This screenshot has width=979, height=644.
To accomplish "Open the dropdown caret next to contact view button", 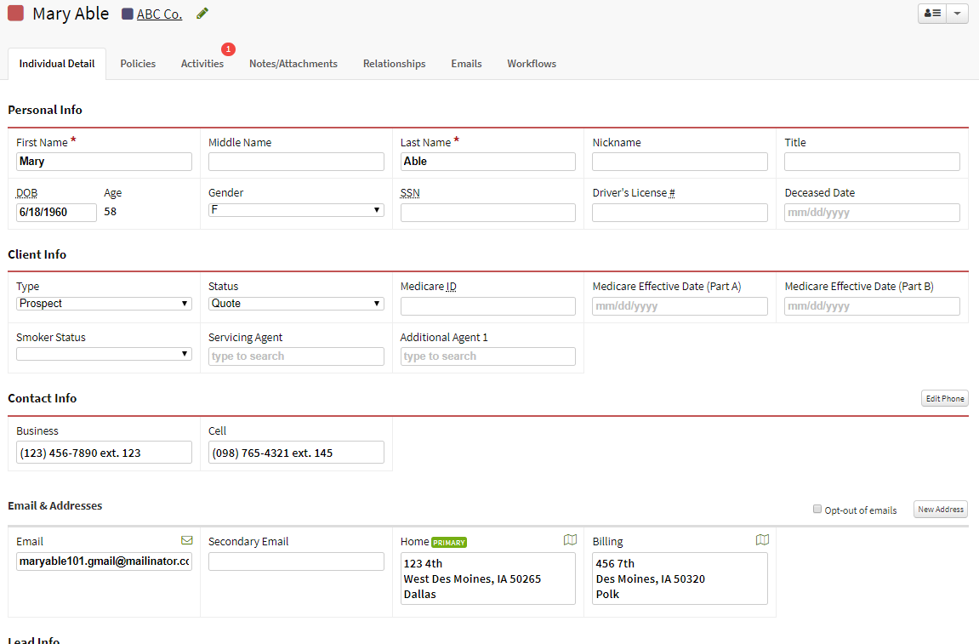I will click(x=957, y=13).
